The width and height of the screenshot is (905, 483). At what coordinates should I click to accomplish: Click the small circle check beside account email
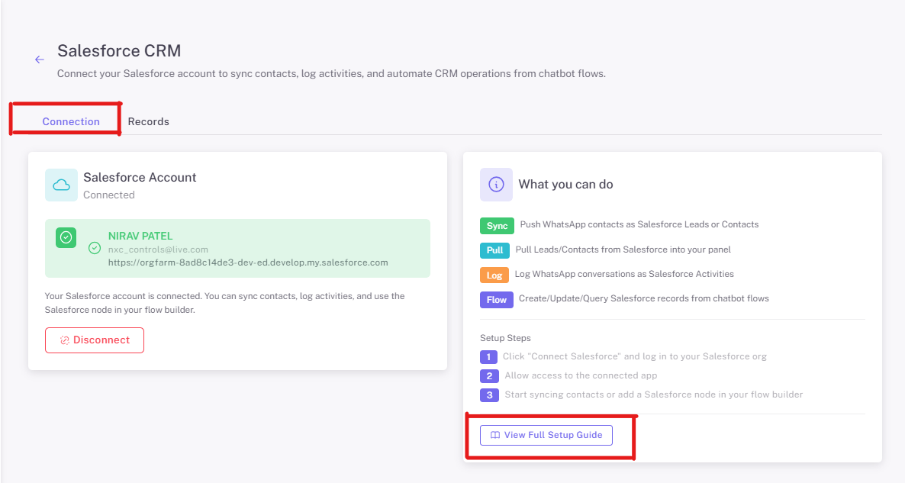coord(95,248)
